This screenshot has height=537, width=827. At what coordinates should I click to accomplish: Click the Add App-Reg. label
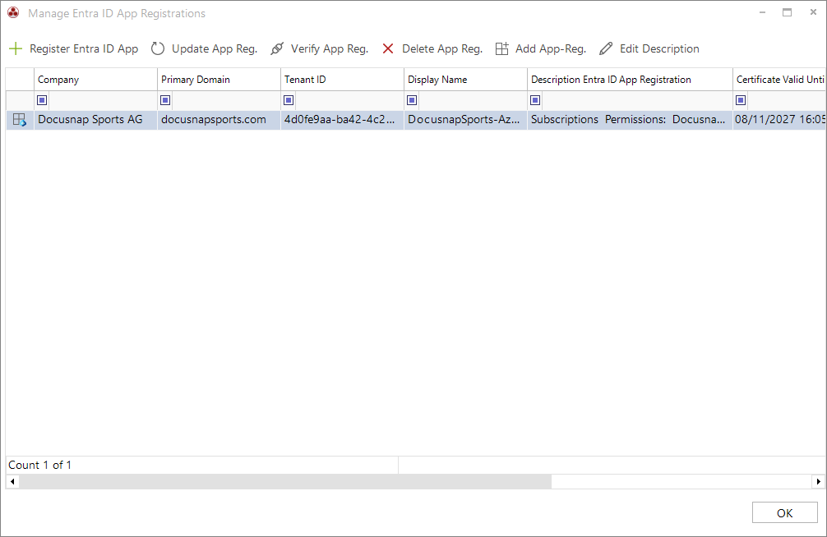(x=551, y=49)
